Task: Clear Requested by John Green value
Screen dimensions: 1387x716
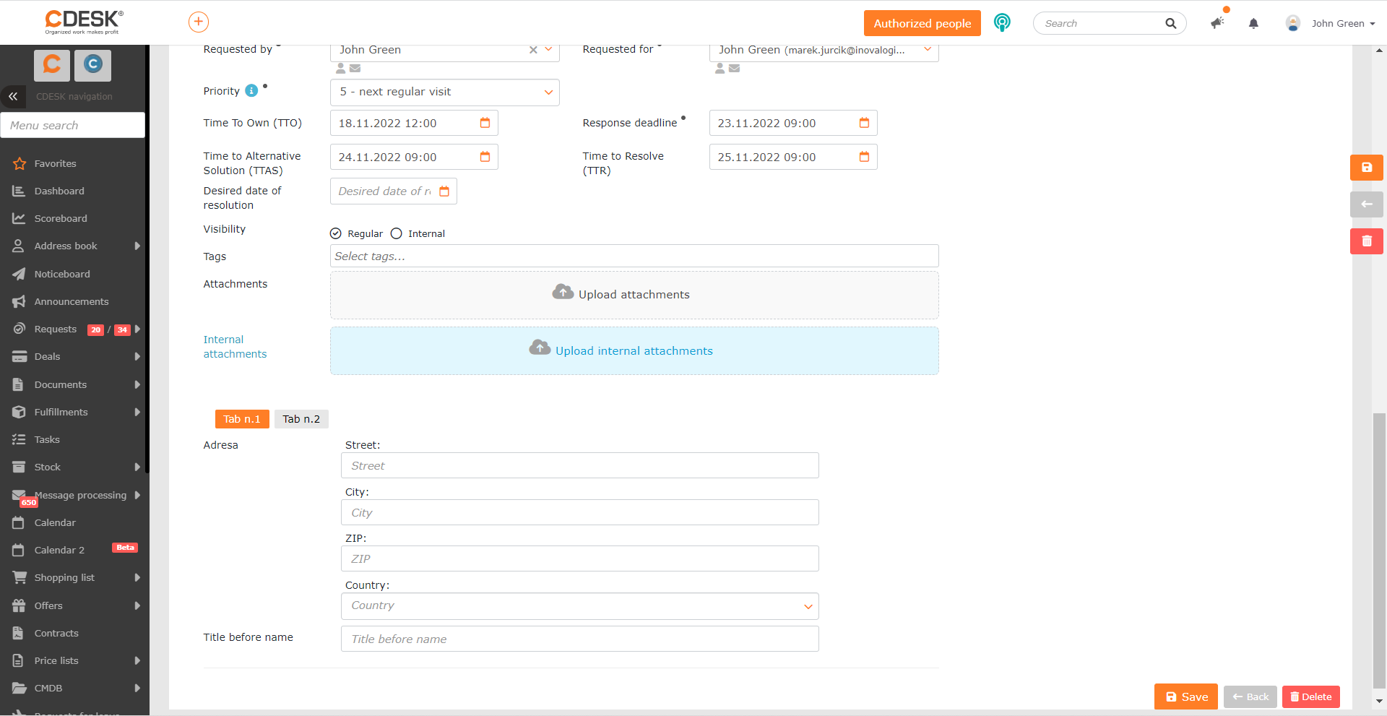Action: (x=533, y=50)
